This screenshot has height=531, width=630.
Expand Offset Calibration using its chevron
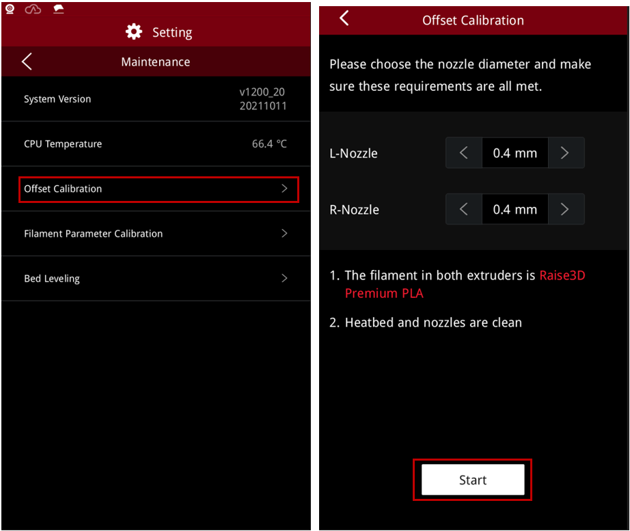click(x=285, y=189)
